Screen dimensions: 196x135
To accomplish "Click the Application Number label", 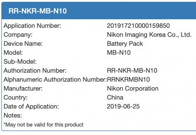I will [32, 26].
